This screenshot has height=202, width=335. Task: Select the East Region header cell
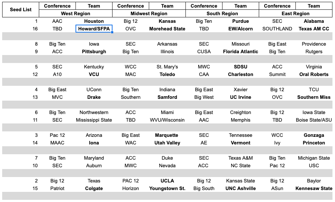tap(295, 14)
